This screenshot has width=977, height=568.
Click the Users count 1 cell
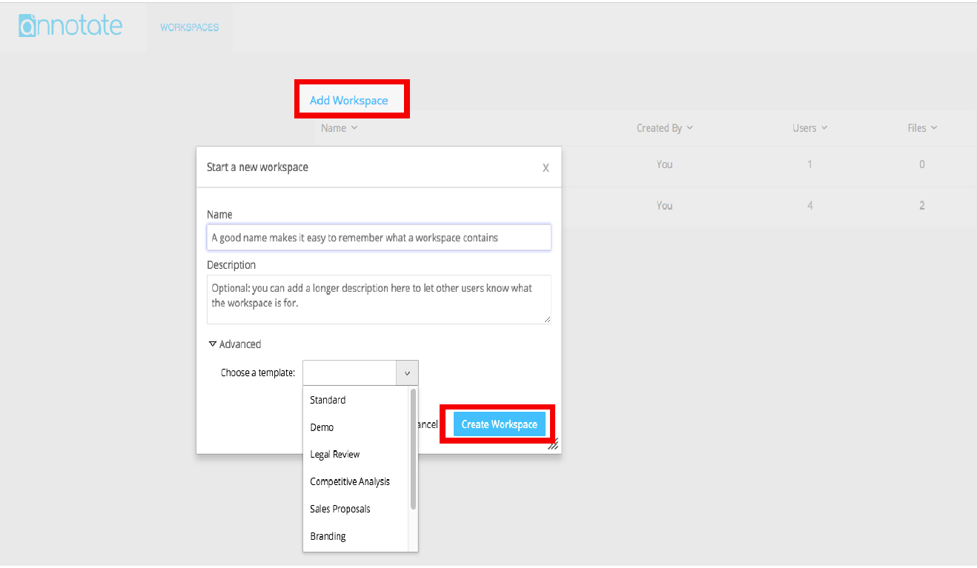coord(809,164)
